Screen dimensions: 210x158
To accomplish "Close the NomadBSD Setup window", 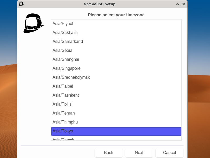I will click(x=184, y=4).
